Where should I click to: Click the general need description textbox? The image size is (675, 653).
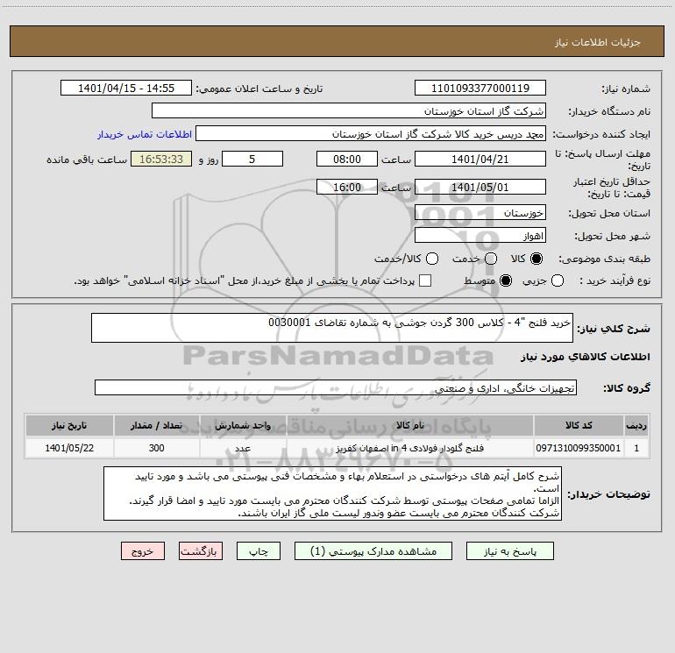(x=332, y=328)
